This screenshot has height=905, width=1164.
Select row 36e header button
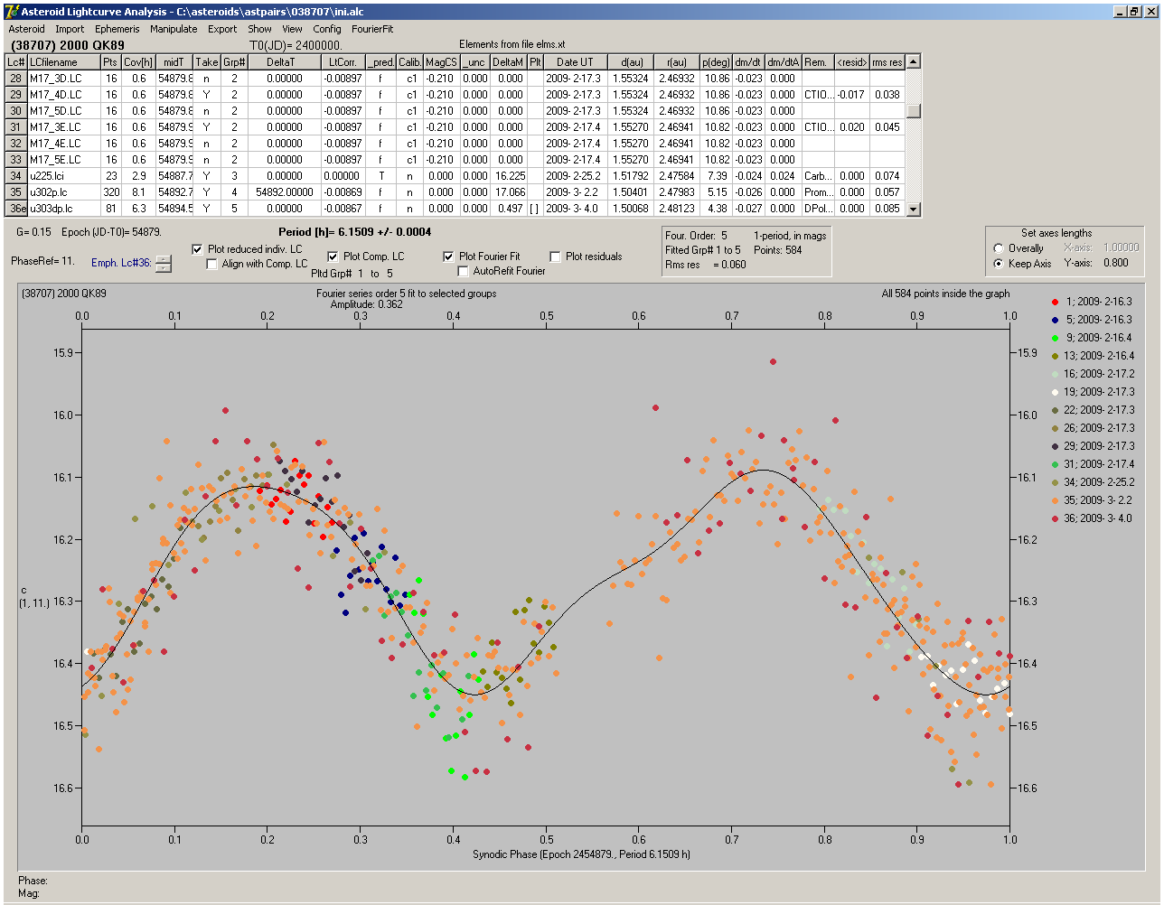click(x=16, y=209)
